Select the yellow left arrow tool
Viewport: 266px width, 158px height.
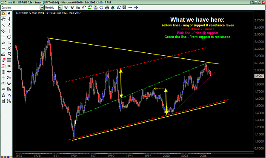(x=9, y=66)
